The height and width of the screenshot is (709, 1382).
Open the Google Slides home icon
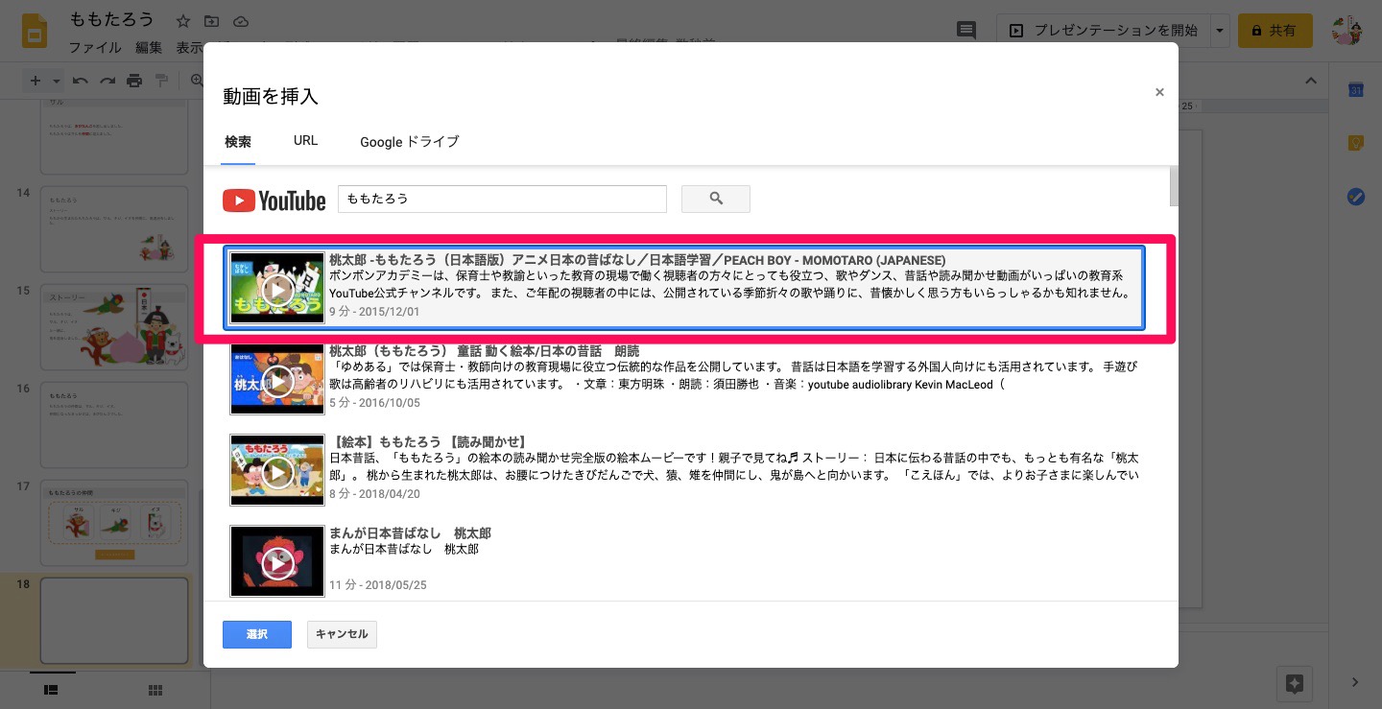[x=36, y=32]
